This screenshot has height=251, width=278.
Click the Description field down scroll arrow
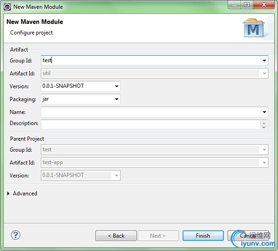[264, 127]
